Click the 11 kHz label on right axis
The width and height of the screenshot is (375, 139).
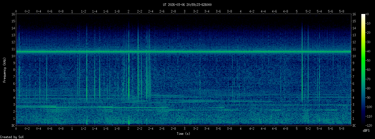(354, 49)
